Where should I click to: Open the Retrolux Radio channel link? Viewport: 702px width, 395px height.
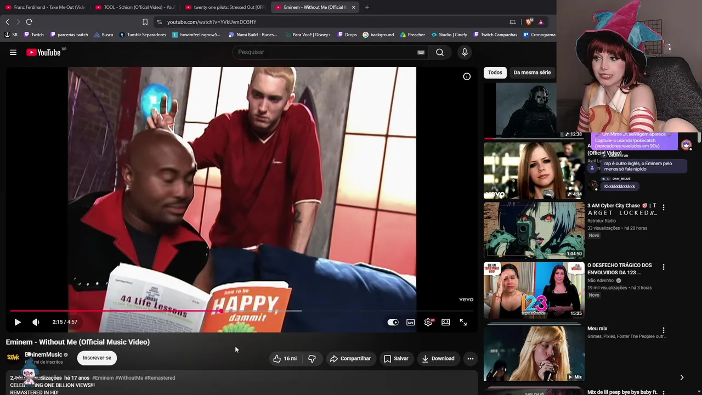(x=602, y=221)
